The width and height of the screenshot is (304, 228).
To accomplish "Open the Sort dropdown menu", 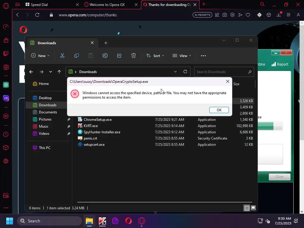I will click(x=155, y=56).
